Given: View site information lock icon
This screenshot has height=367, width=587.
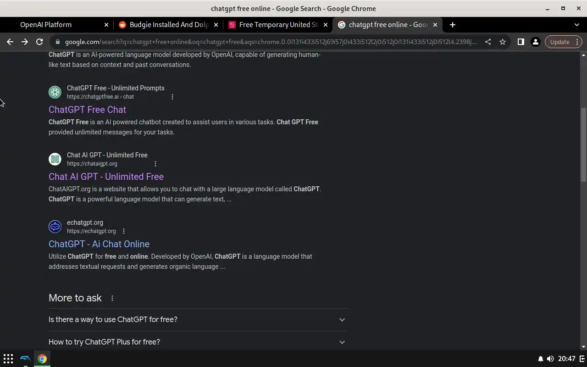Looking at the screenshot, I should click(57, 42).
